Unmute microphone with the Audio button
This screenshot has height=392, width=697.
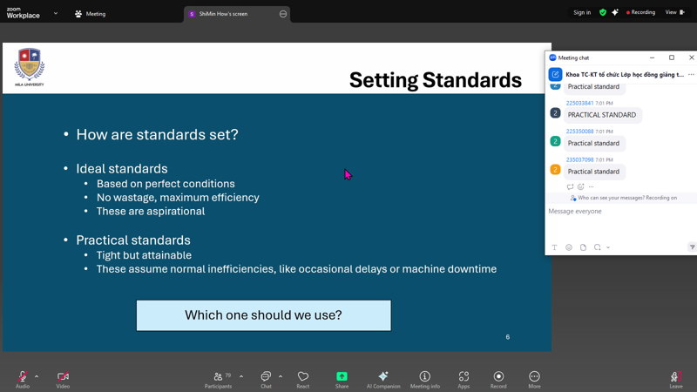[x=22, y=377]
